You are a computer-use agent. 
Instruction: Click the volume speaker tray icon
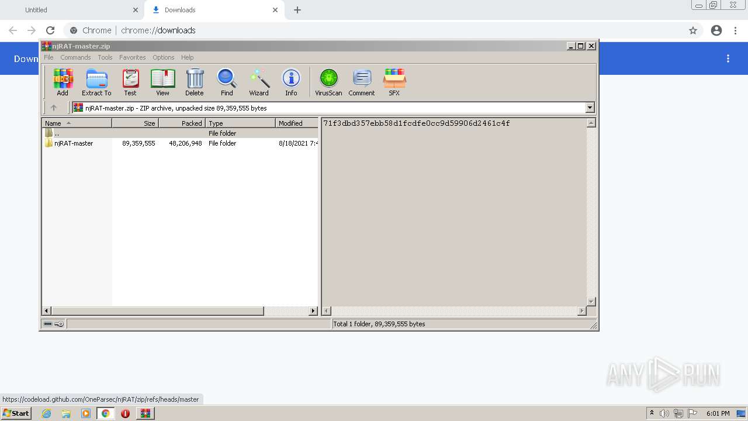coord(664,413)
